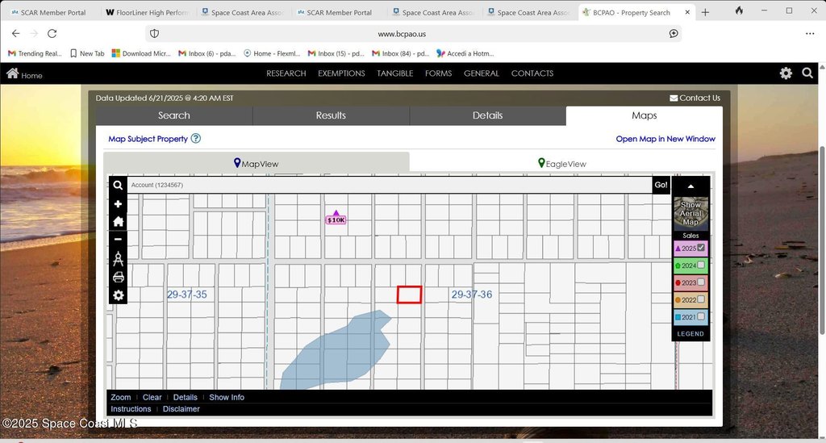The width and height of the screenshot is (826, 443).
Task: Select the EagleView tab
Action: pos(562,164)
